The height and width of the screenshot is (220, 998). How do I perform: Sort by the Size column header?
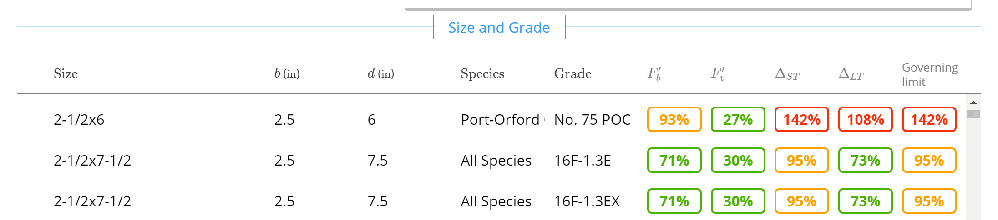click(x=66, y=73)
